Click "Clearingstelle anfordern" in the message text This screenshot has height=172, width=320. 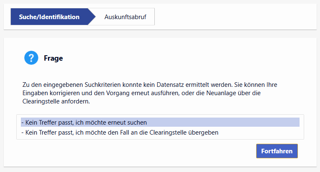click(56, 101)
